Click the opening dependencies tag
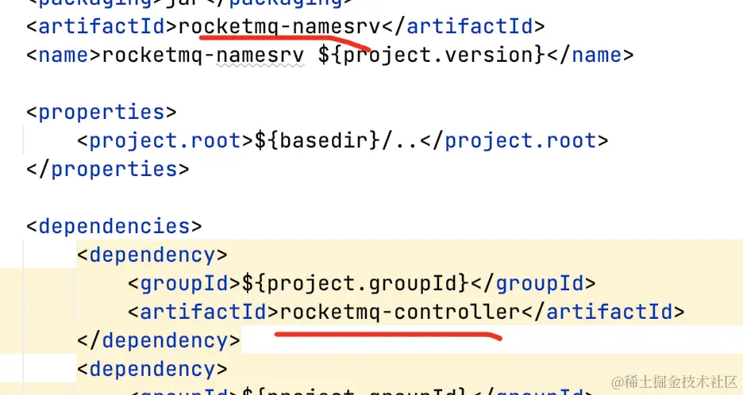This screenshot has height=395, width=743. tap(114, 226)
